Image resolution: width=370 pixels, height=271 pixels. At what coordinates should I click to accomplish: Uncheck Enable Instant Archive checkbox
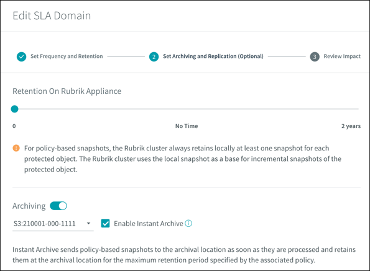[x=105, y=223]
